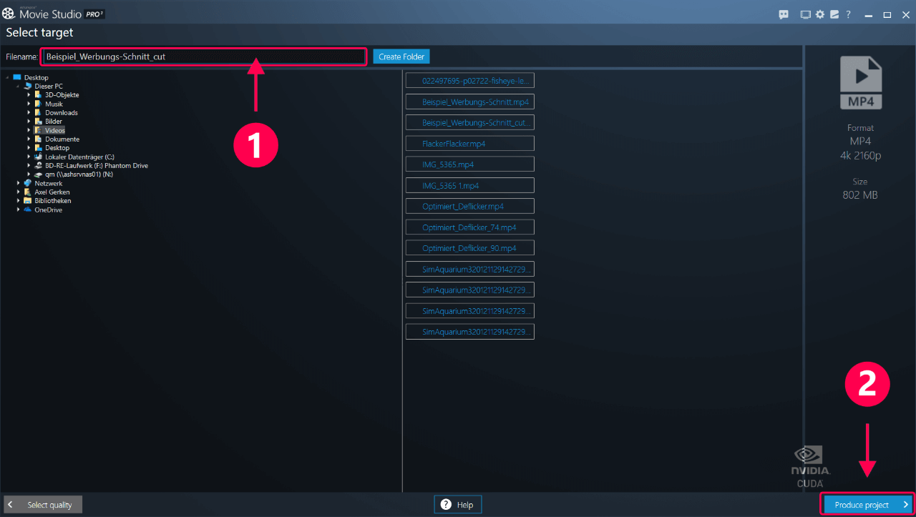Click into the Filename input field
Screen dimensions: 916x517
pos(204,56)
